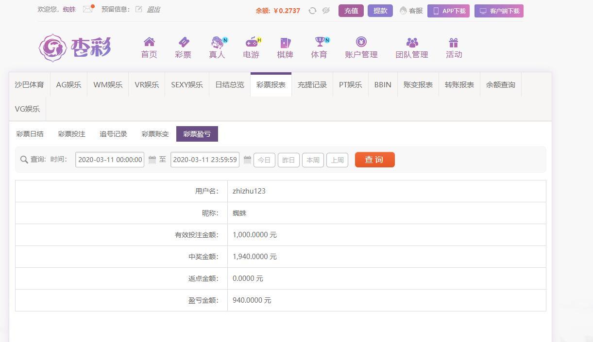The height and width of the screenshot is (342, 593).
Task: Click the 退出 logout link
Action: [153, 9]
